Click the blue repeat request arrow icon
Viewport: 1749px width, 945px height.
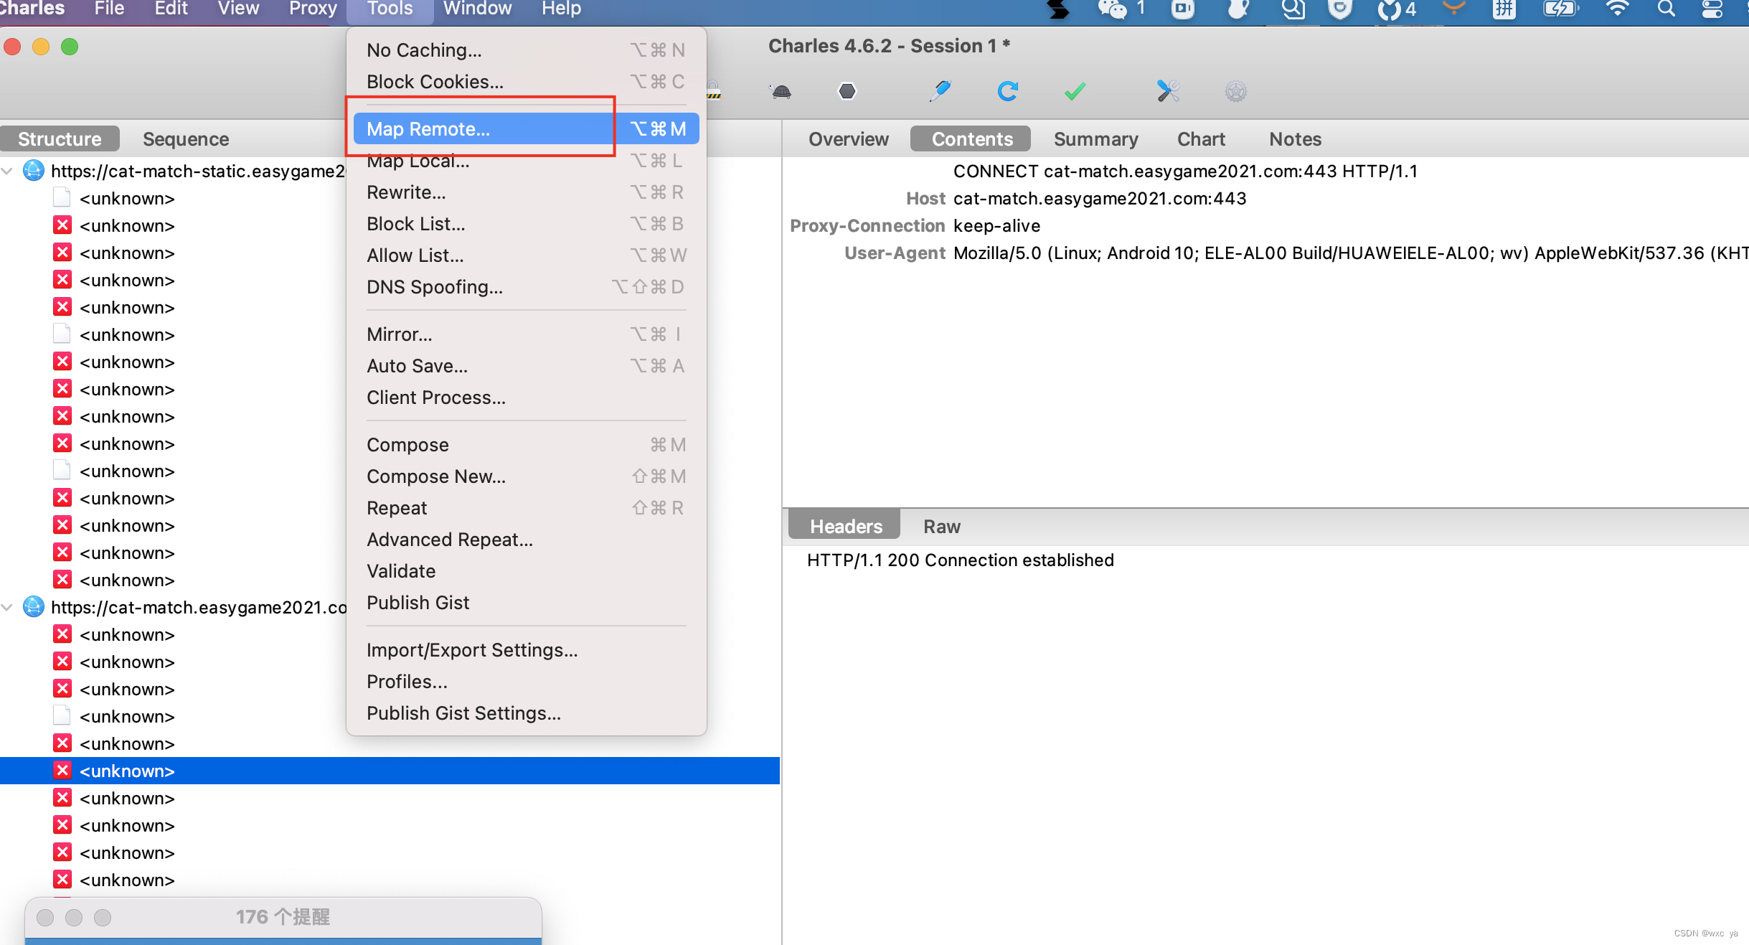(x=1007, y=91)
